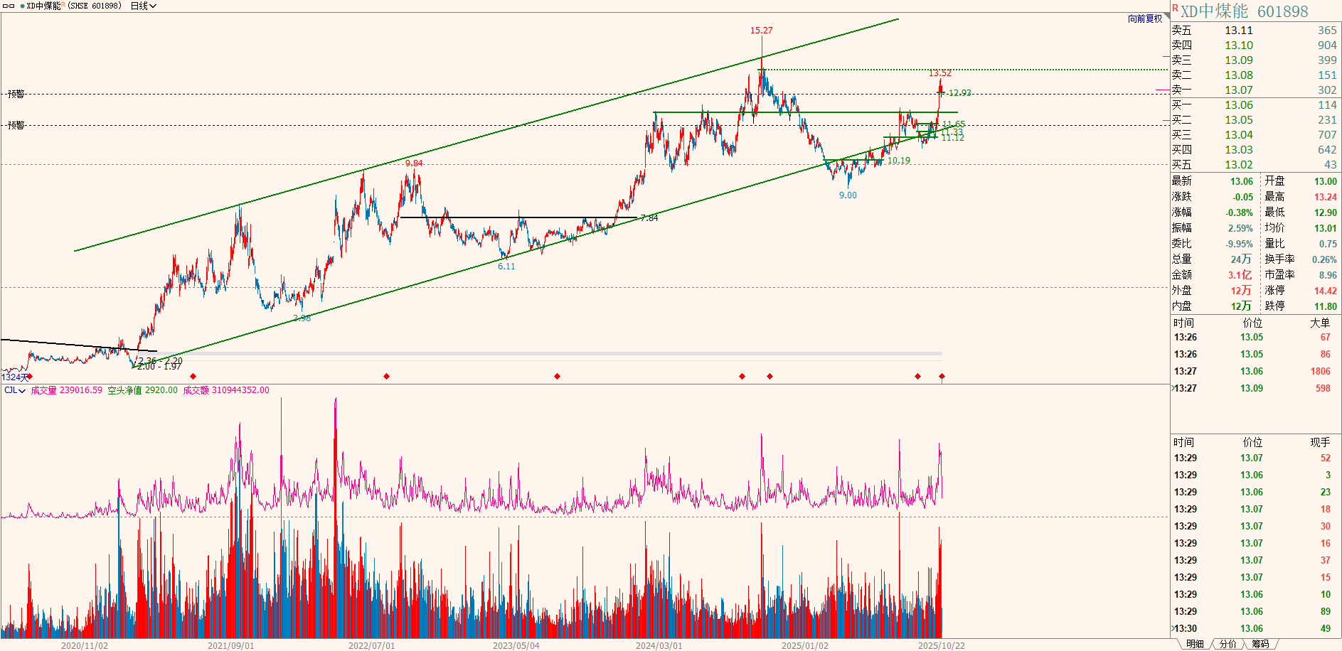Click the XD中煤能 601898 panel title

coord(1245,11)
